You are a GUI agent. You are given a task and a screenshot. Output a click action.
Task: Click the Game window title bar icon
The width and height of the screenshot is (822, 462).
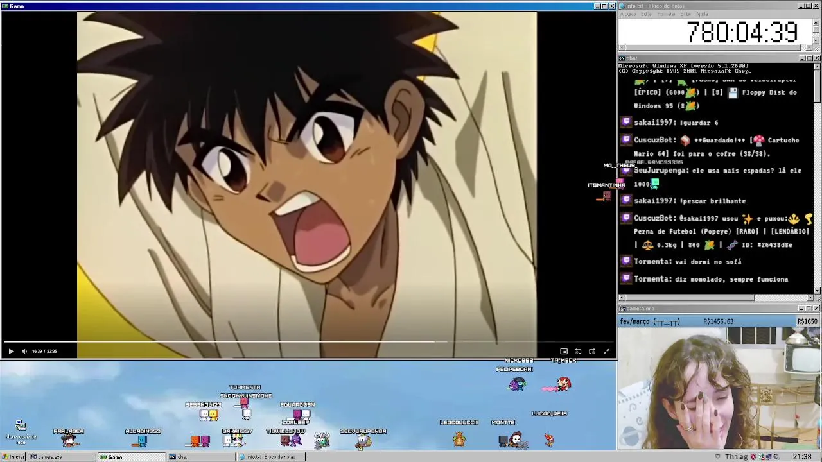point(5,6)
